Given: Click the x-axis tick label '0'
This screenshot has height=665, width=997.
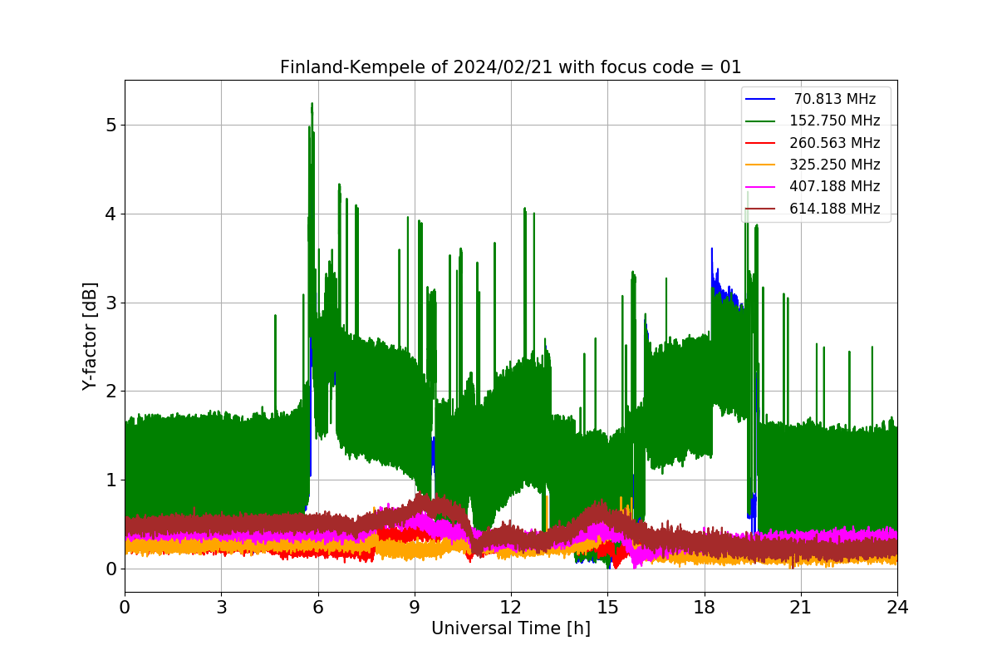Looking at the screenshot, I should pyautogui.click(x=125, y=608).
